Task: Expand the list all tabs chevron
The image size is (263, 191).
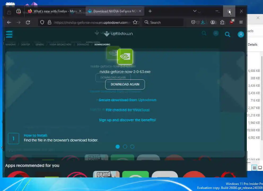Action: coord(195,11)
